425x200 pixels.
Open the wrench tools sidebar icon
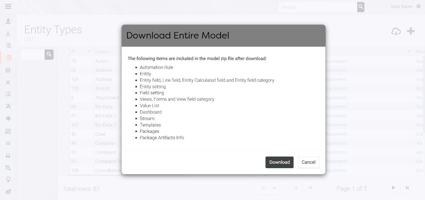coord(8,106)
